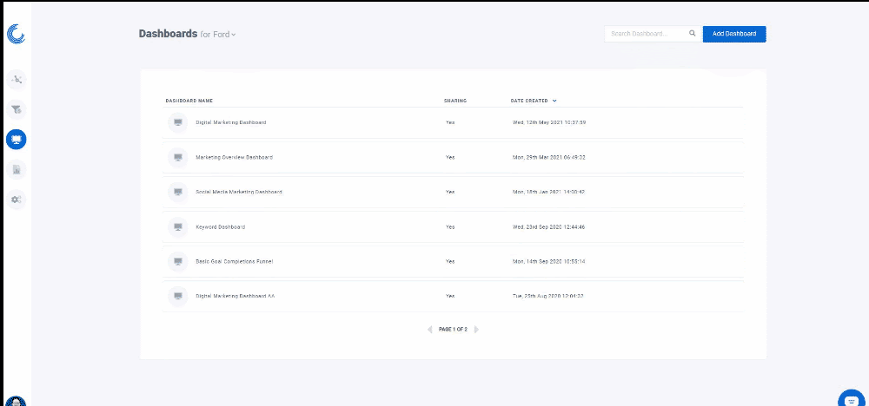Click the Date Created column header text
The width and height of the screenshot is (869, 406).
click(529, 101)
